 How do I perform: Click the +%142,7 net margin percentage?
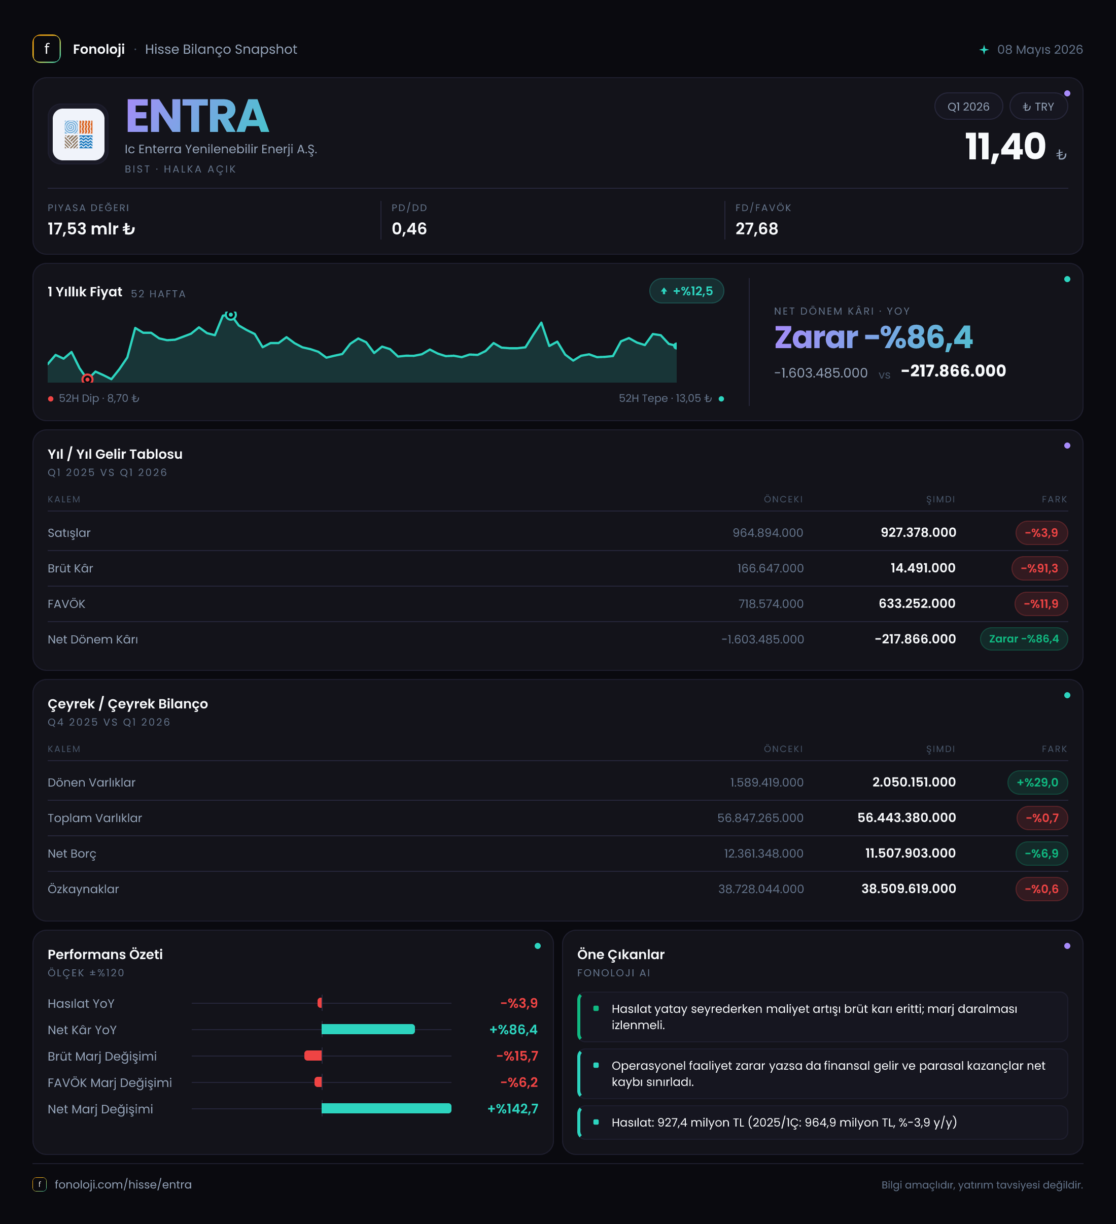pos(513,1109)
